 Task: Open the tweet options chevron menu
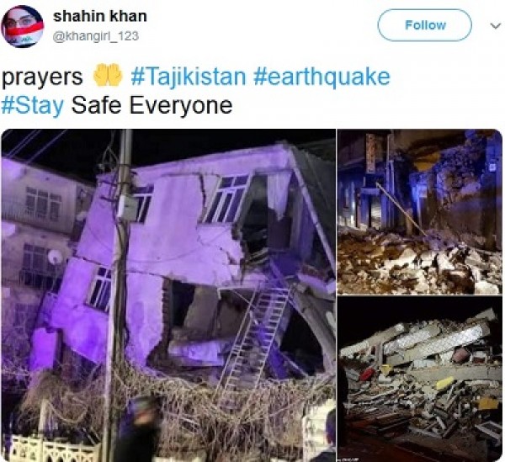pos(496,25)
